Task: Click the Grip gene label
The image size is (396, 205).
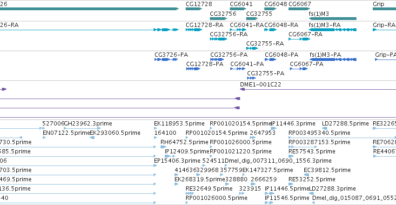Action: click(378, 4)
